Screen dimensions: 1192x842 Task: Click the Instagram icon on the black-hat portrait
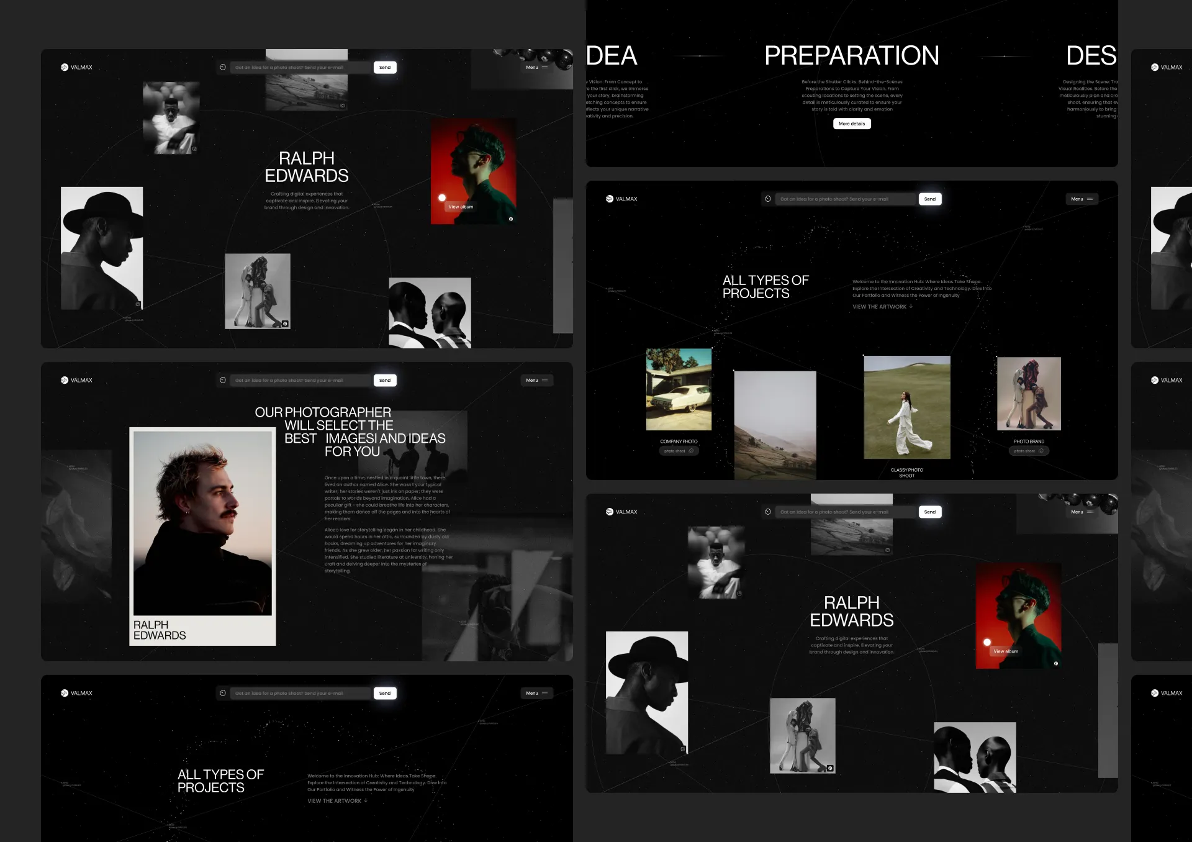(138, 304)
